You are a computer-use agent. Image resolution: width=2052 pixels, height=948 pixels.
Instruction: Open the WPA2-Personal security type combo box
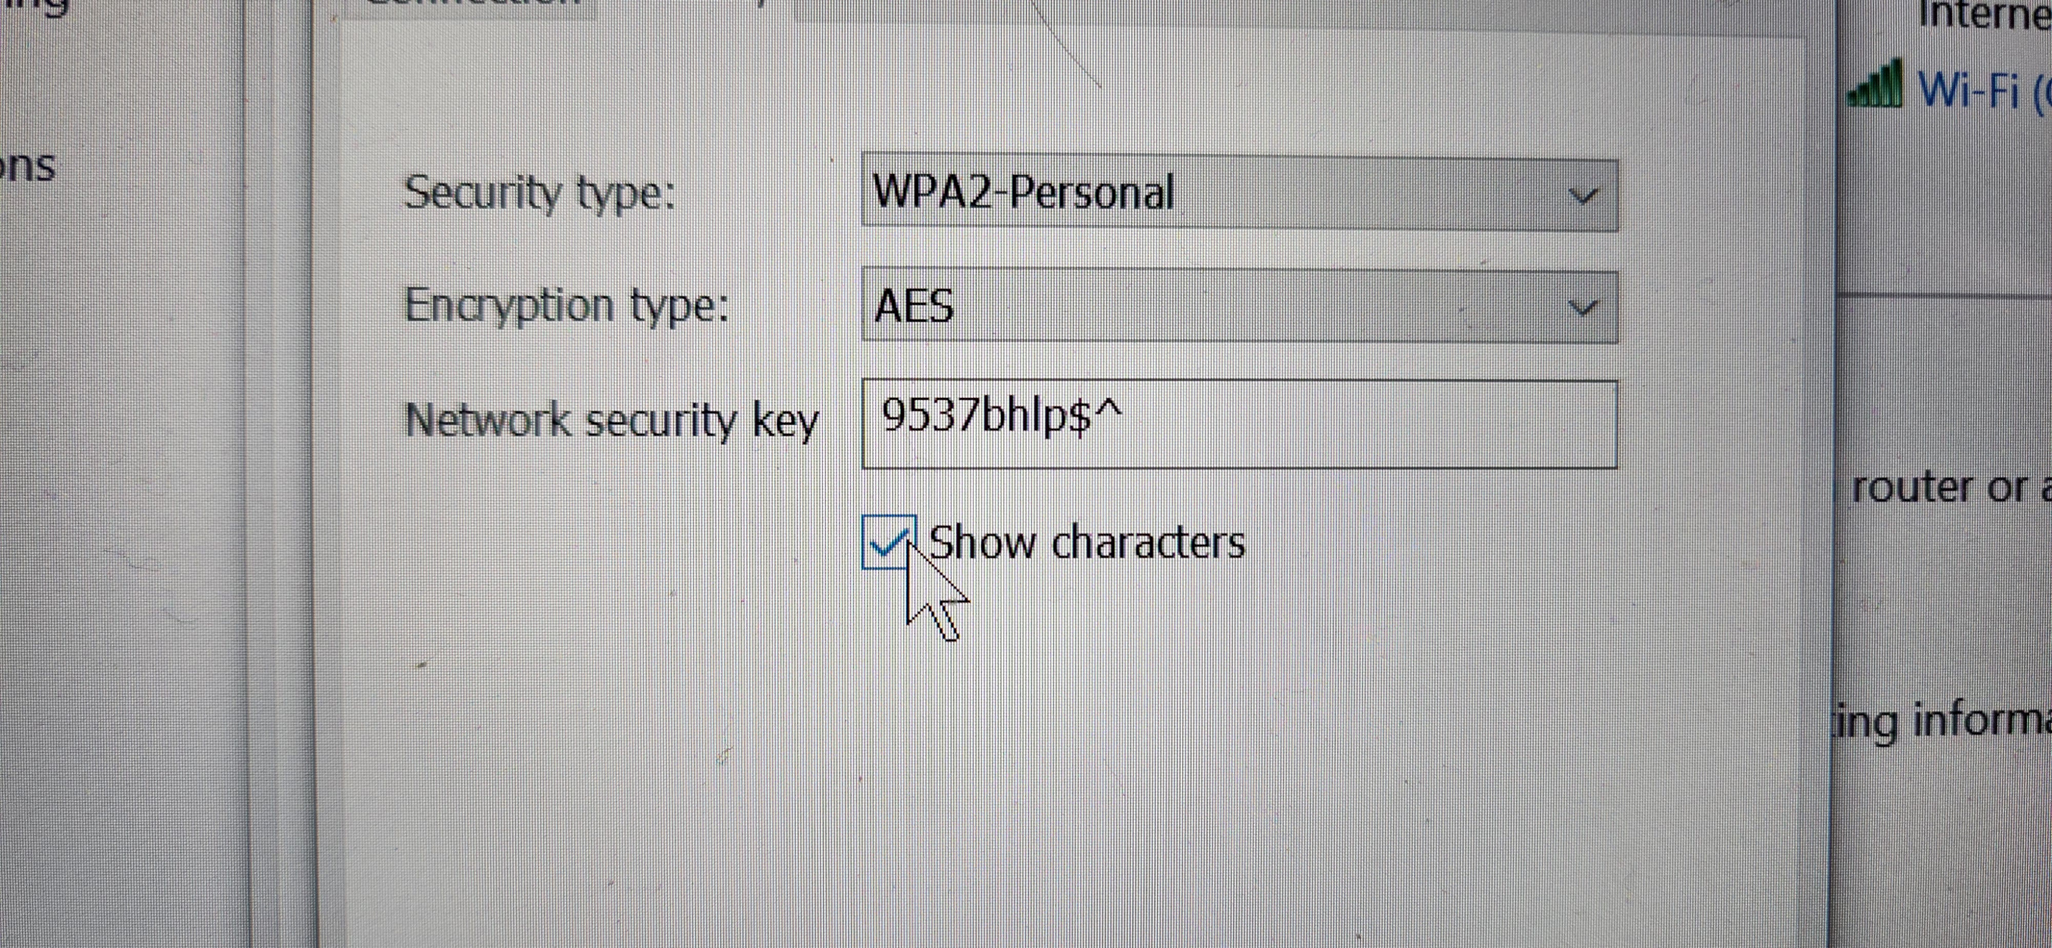(x=1239, y=195)
